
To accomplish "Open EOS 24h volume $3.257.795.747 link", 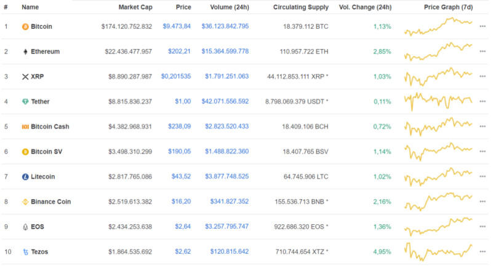I will click(x=226, y=227).
